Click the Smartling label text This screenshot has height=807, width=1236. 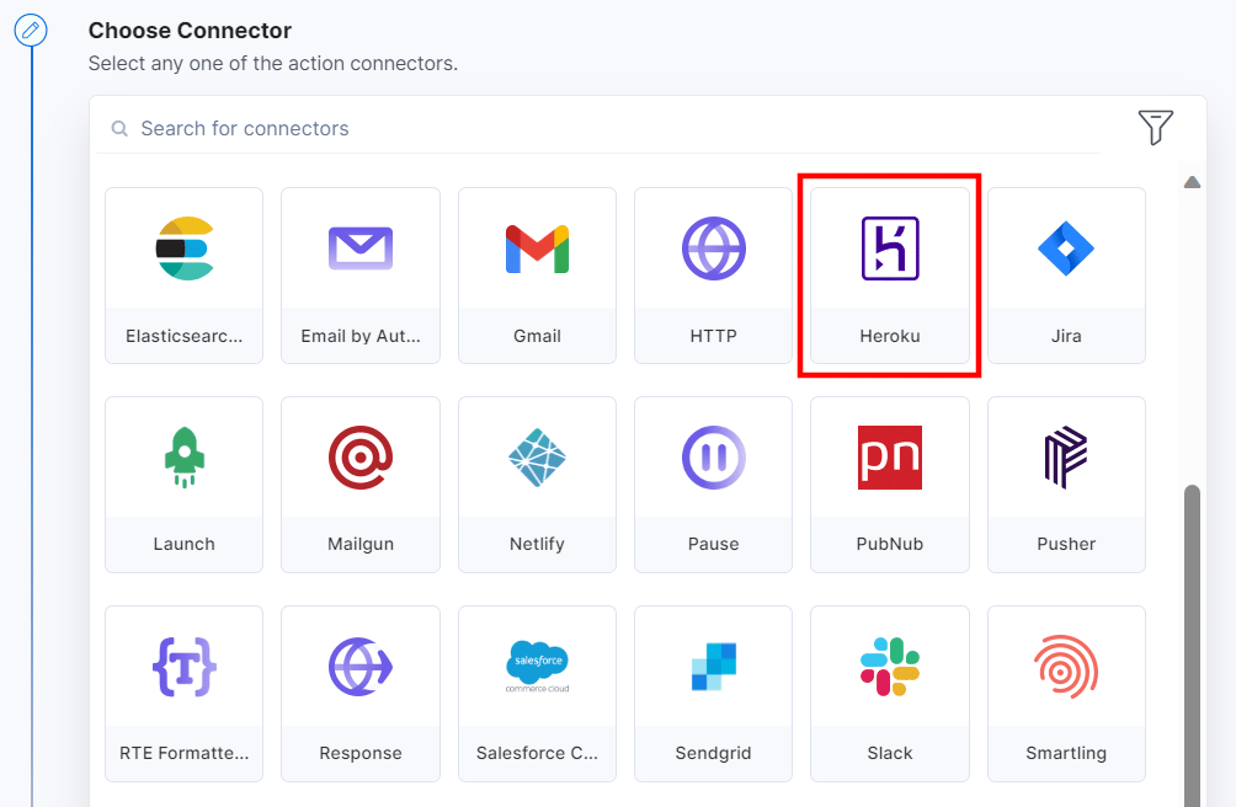pyautogui.click(x=1066, y=753)
